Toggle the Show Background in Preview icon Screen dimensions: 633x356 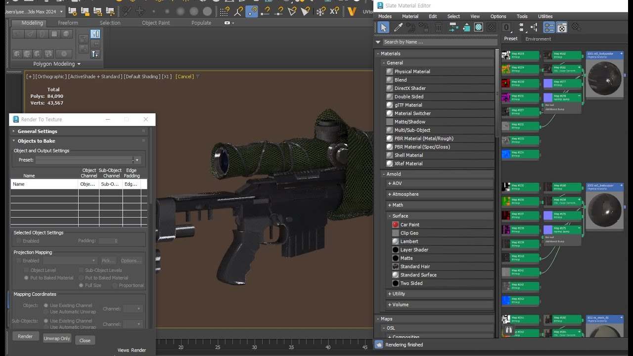coord(492,28)
